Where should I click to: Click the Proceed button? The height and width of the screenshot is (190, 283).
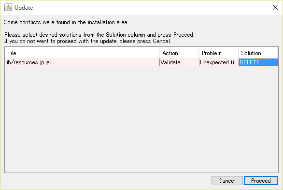[261, 181]
